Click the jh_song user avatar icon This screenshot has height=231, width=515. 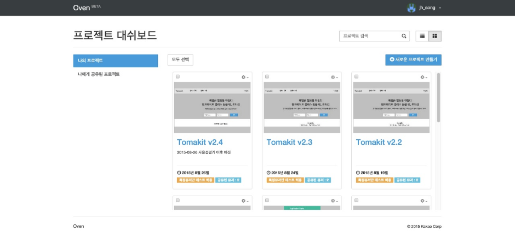click(x=411, y=8)
